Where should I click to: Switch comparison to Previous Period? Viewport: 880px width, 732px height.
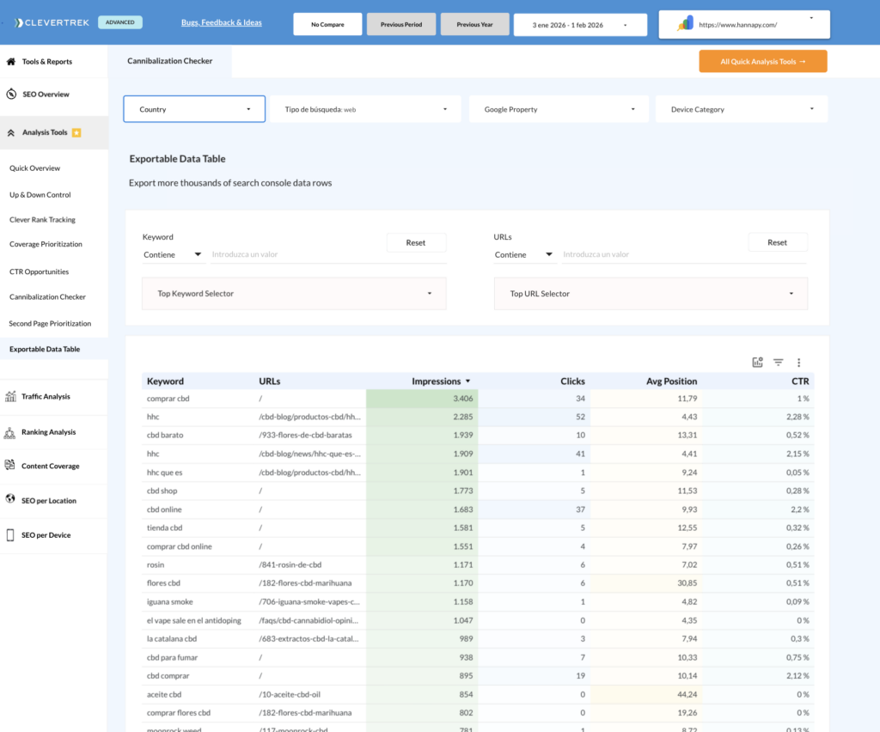pyautogui.click(x=401, y=25)
